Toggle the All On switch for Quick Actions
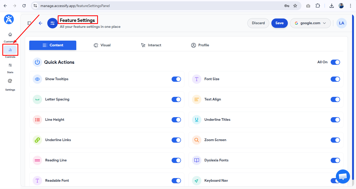Image resolution: width=356 pixels, height=189 pixels. pos(335,62)
